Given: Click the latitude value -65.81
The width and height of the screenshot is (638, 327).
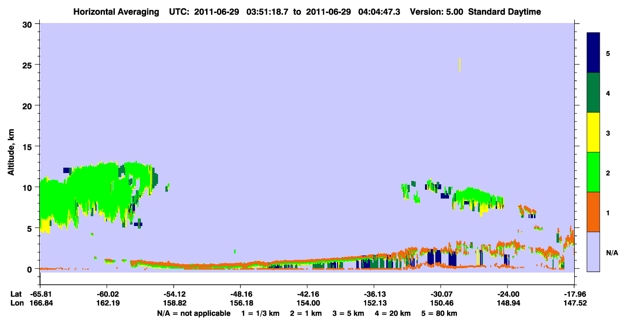Looking at the screenshot, I should point(40,294).
